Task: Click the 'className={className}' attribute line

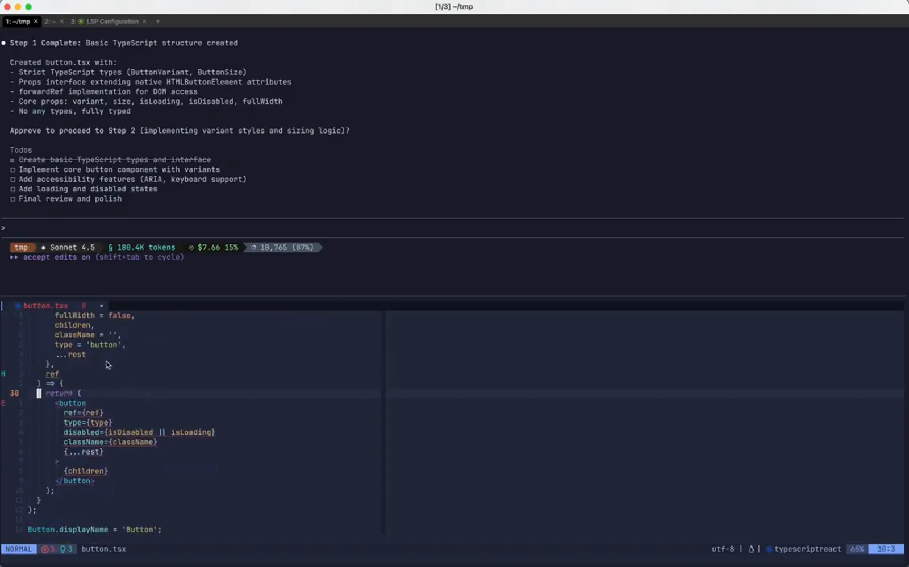Action: (110, 442)
